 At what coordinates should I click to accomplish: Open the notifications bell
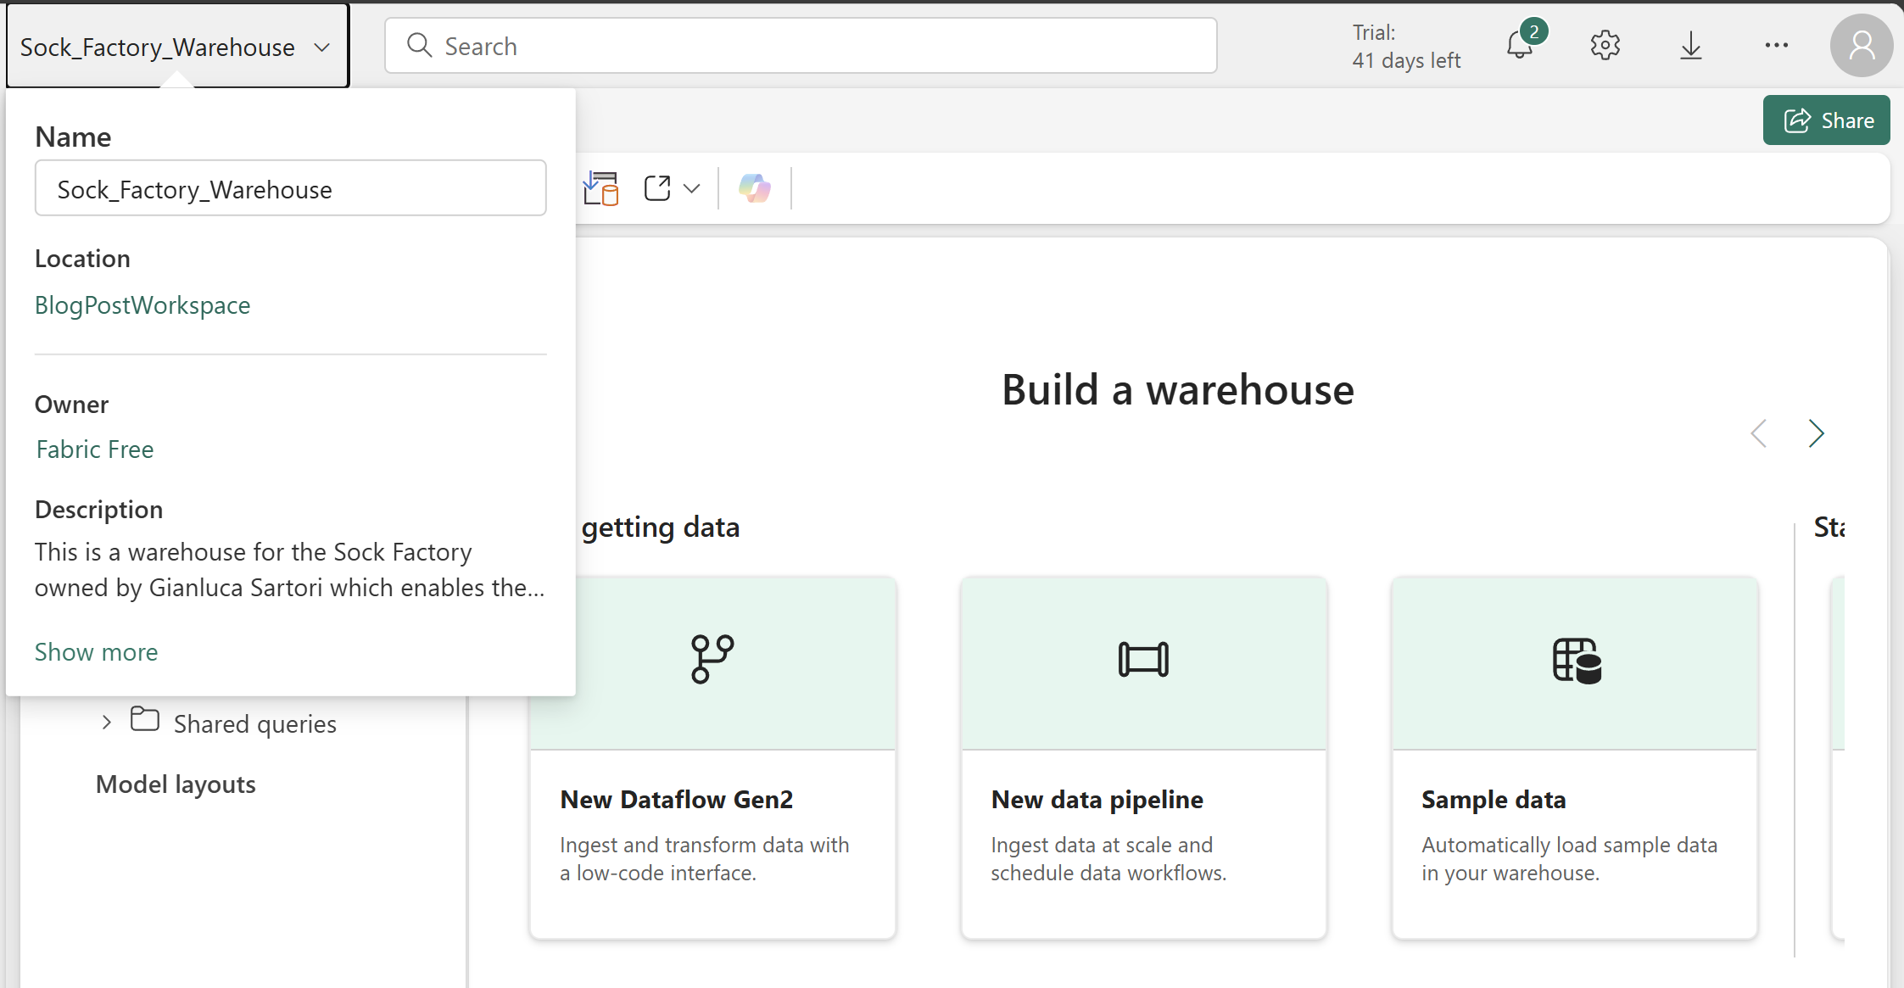(x=1520, y=45)
